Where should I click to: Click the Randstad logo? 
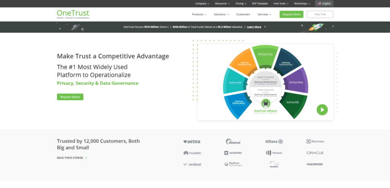click(x=192, y=164)
